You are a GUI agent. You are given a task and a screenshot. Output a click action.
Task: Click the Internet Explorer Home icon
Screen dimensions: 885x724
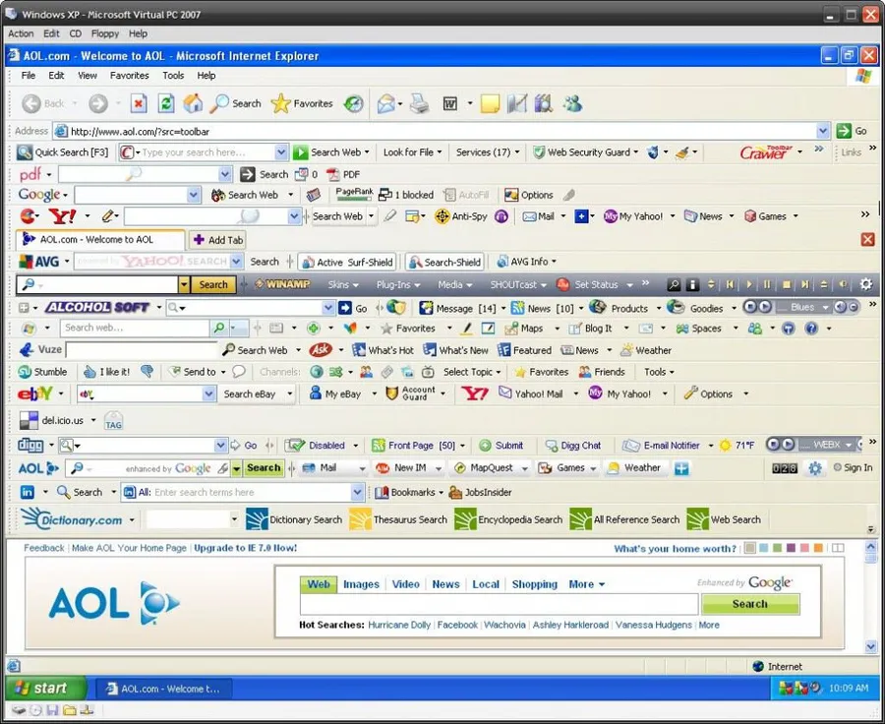(194, 103)
